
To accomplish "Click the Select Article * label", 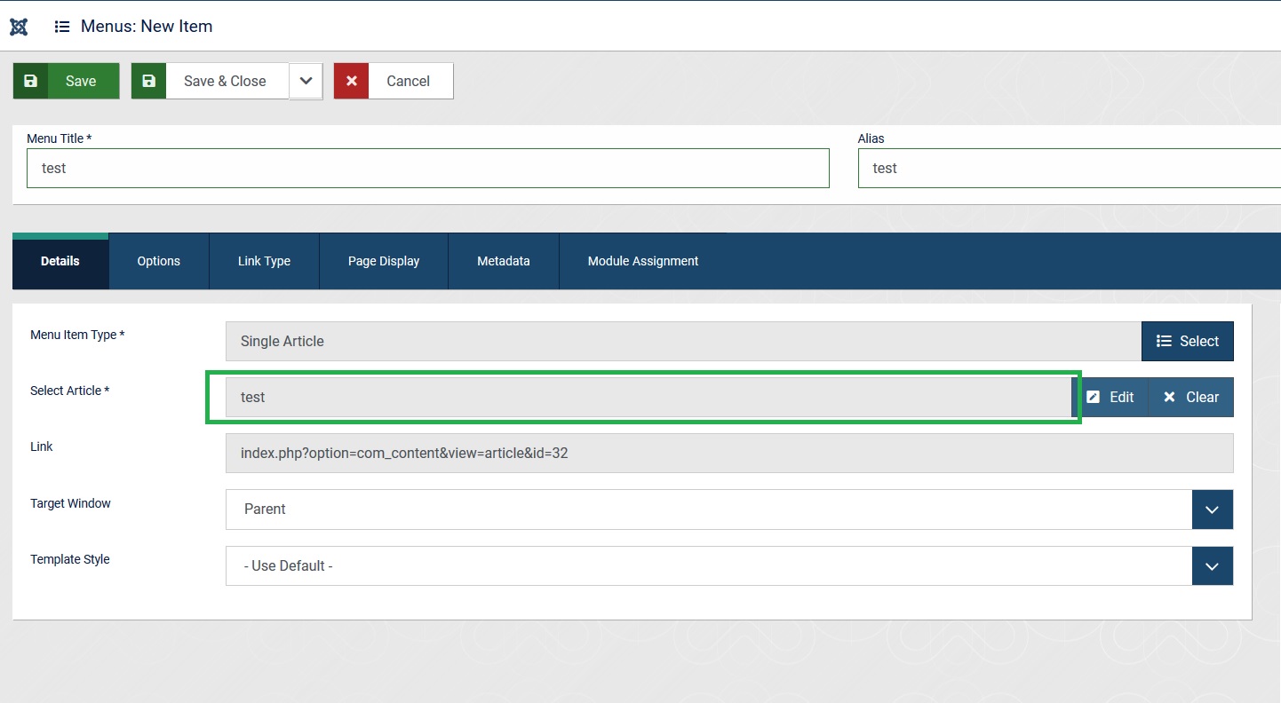I will tap(69, 391).
